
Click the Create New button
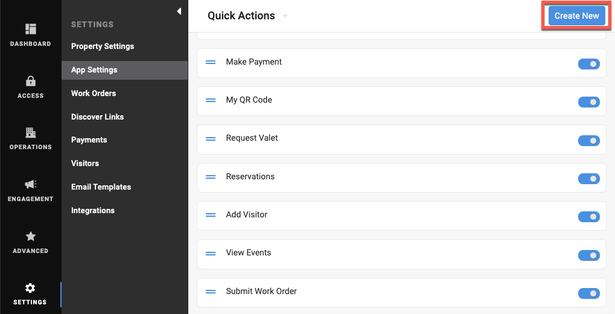point(576,16)
